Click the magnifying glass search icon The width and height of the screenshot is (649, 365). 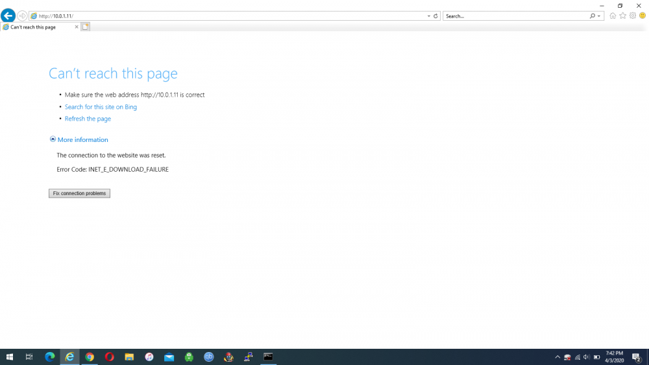[593, 16]
